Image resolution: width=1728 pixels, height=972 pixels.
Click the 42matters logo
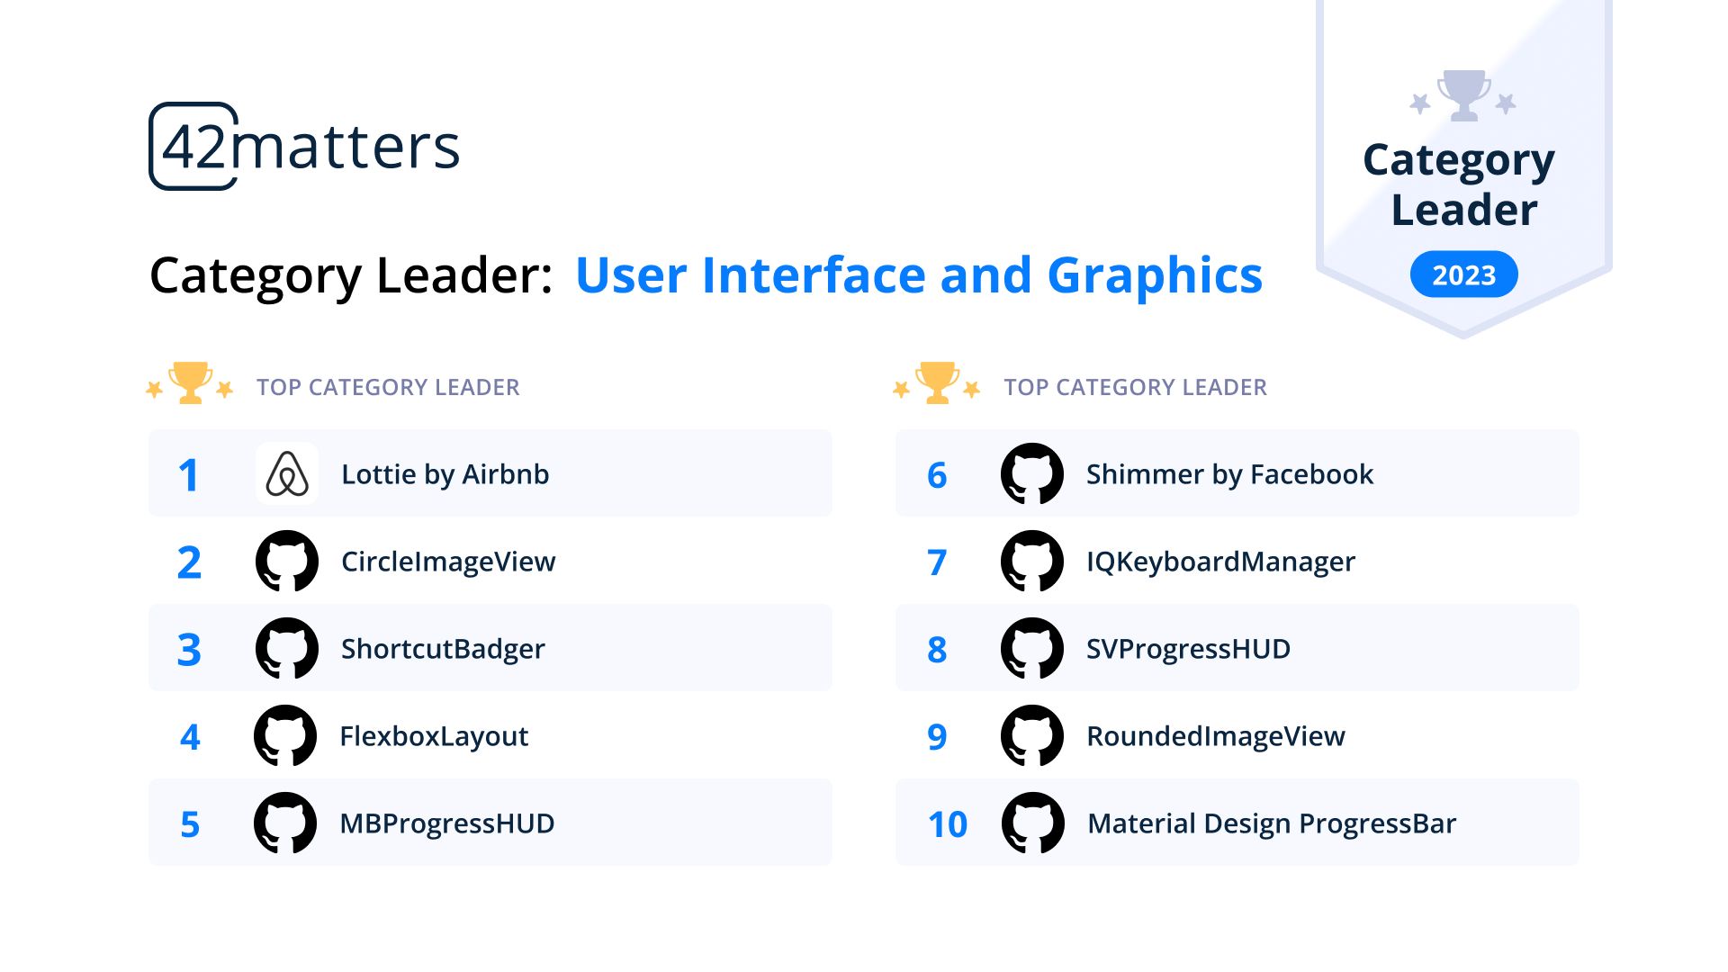click(304, 146)
